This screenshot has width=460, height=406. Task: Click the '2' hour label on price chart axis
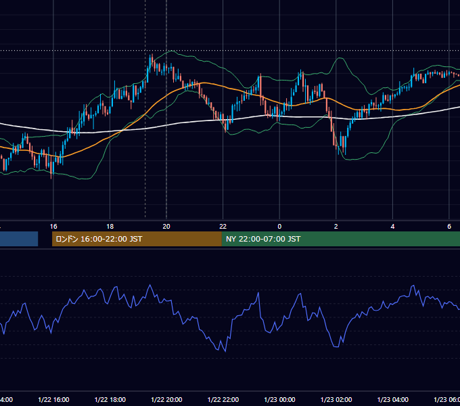tap(336, 227)
